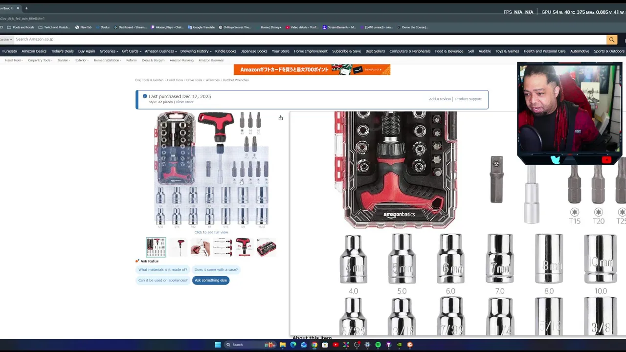Open NVIDIA app from taskbar

[x=399, y=345]
